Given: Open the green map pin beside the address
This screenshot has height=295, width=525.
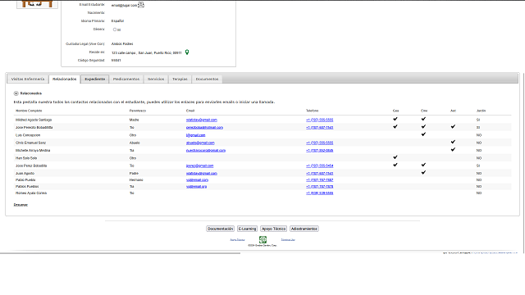Looking at the screenshot, I should [x=187, y=52].
